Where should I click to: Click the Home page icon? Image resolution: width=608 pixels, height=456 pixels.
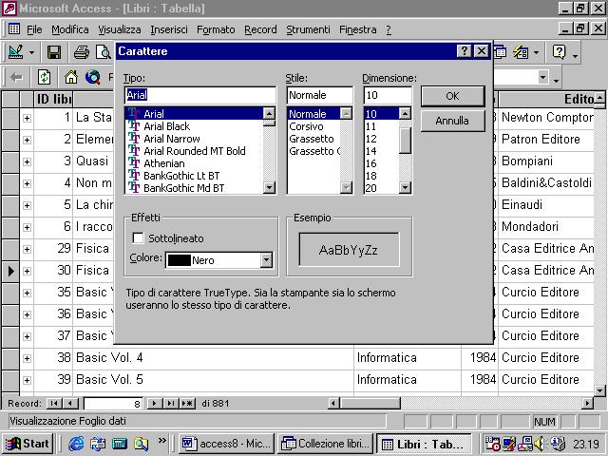(70, 77)
